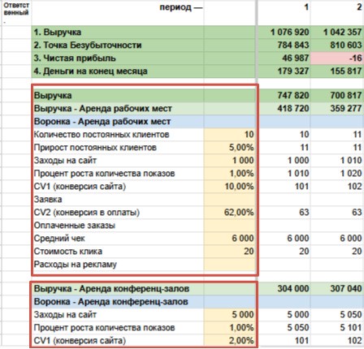
Task: Click 304 000 conference hall revenue cell
Action: (x=284, y=289)
